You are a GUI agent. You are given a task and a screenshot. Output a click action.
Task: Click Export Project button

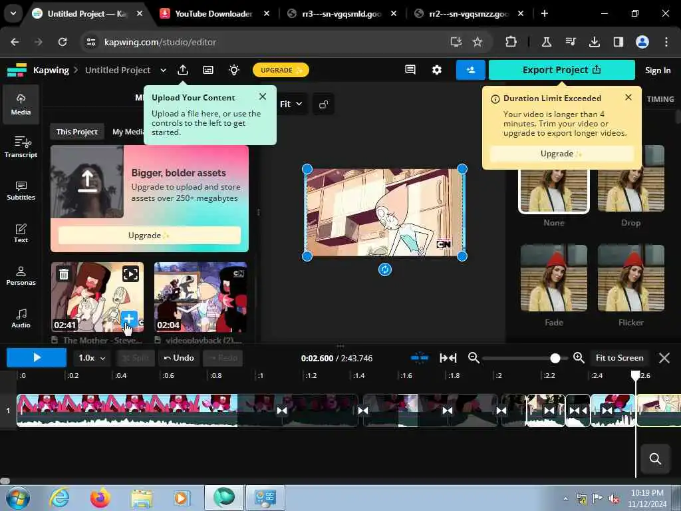tap(561, 70)
